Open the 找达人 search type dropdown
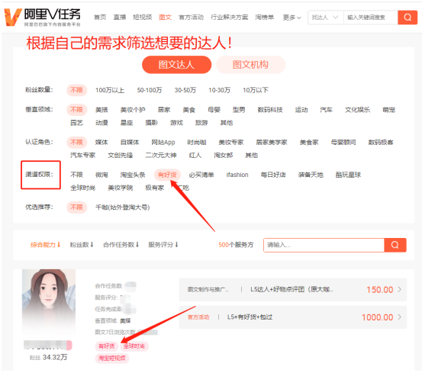The width and height of the screenshot is (422, 373). pos(325,18)
